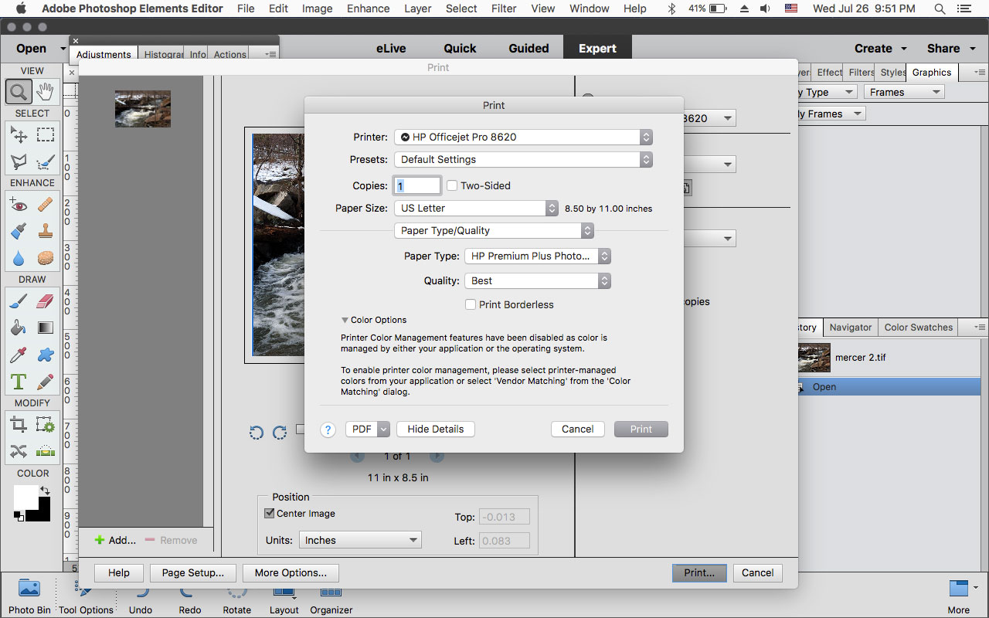Open the Filter menu

coord(504,8)
